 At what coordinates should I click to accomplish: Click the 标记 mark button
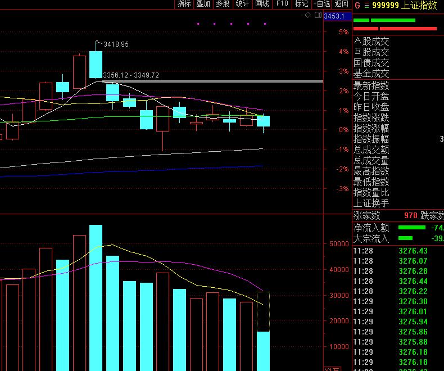click(301, 4)
